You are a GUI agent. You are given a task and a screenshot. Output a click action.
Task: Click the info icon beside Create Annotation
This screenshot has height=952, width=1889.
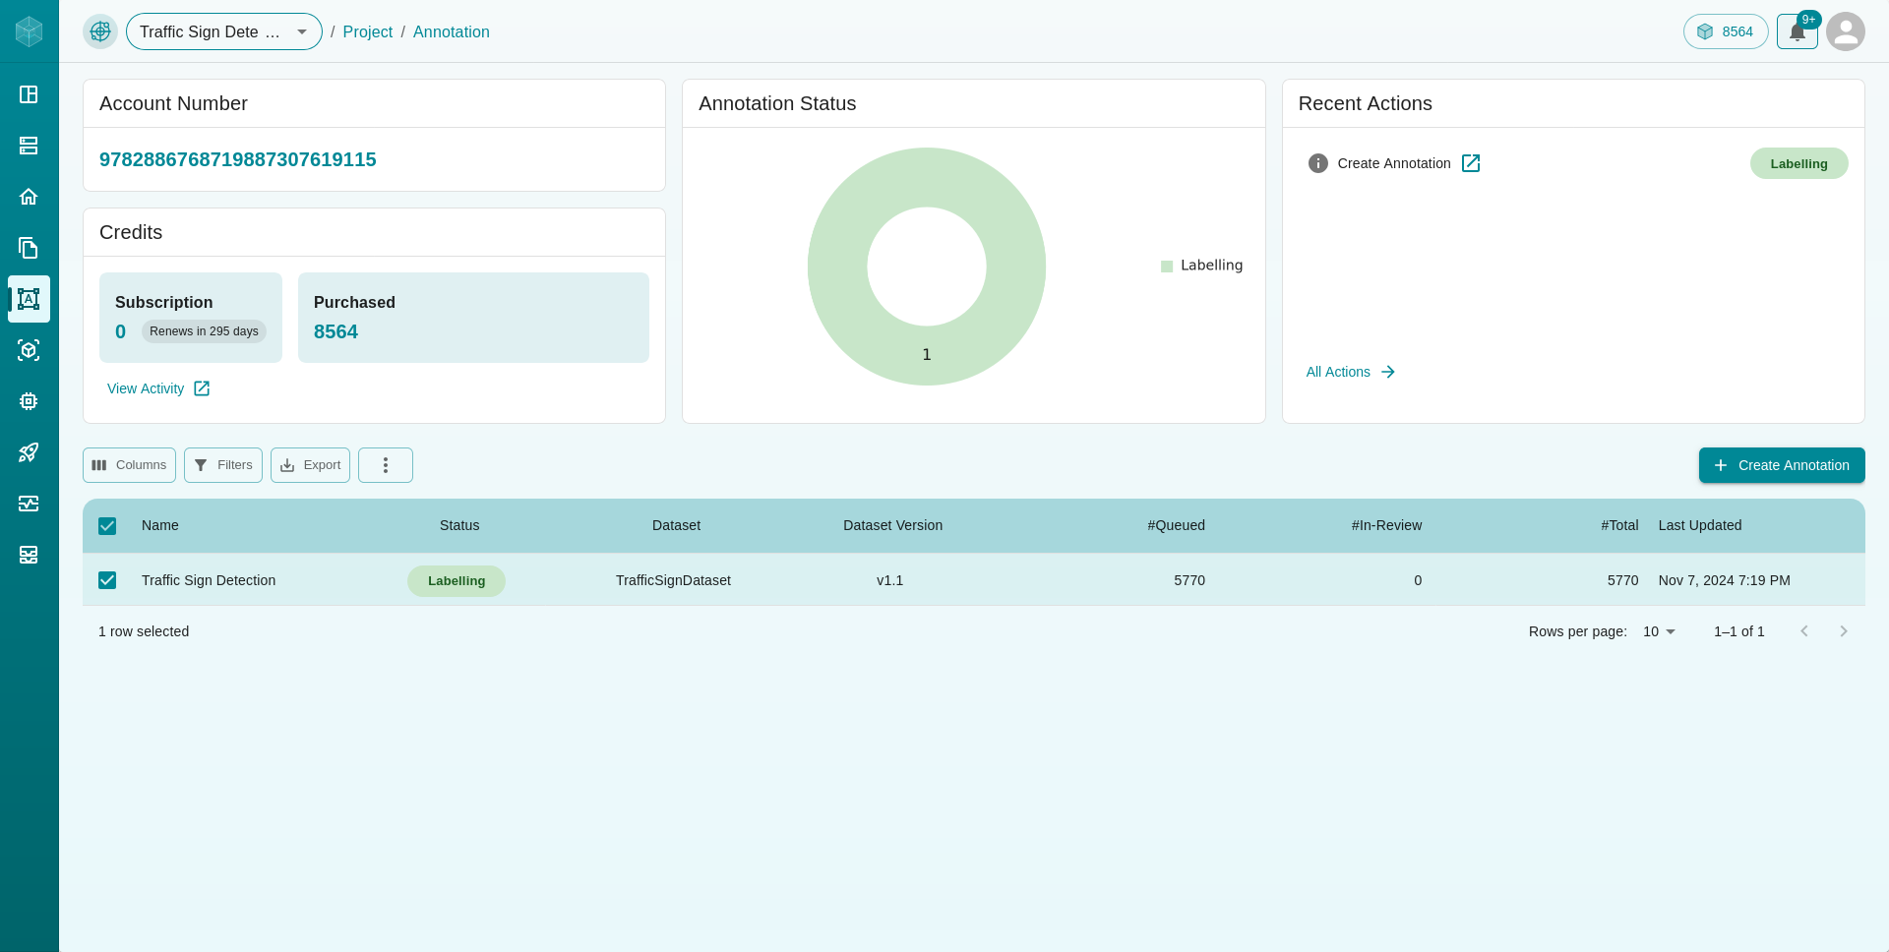click(x=1318, y=163)
